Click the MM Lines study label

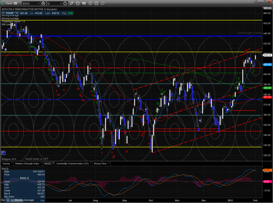6,24
